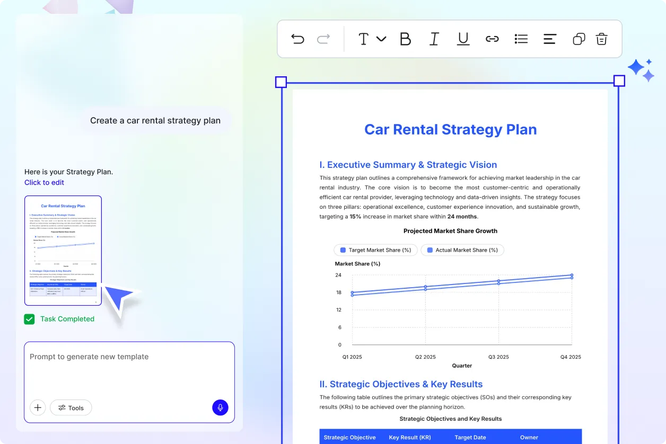Click the 'Q4 2025' axis label
This screenshot has height=444, width=666.
571,357
